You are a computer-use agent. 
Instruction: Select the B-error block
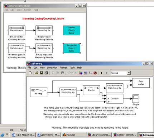pos(91,90)
